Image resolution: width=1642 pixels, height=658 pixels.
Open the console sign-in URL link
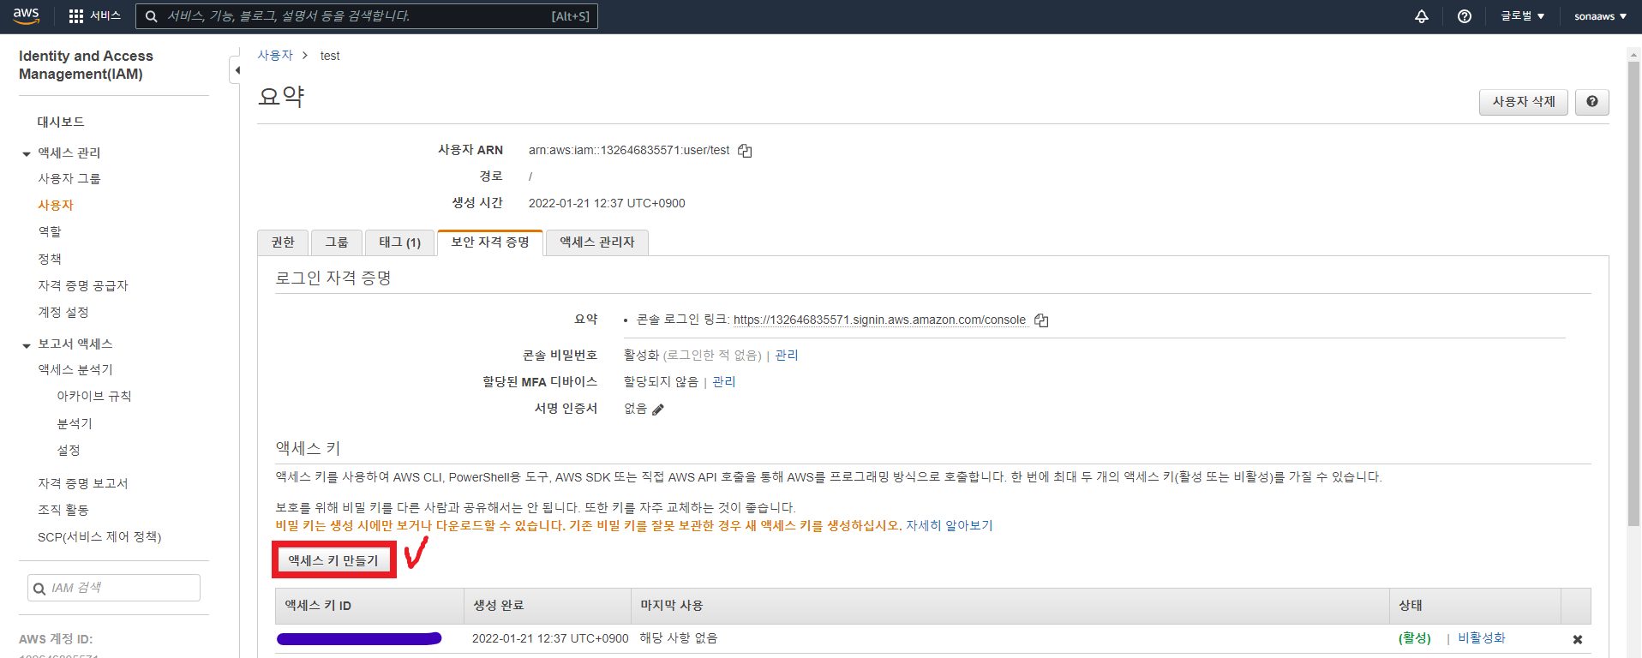tap(879, 320)
